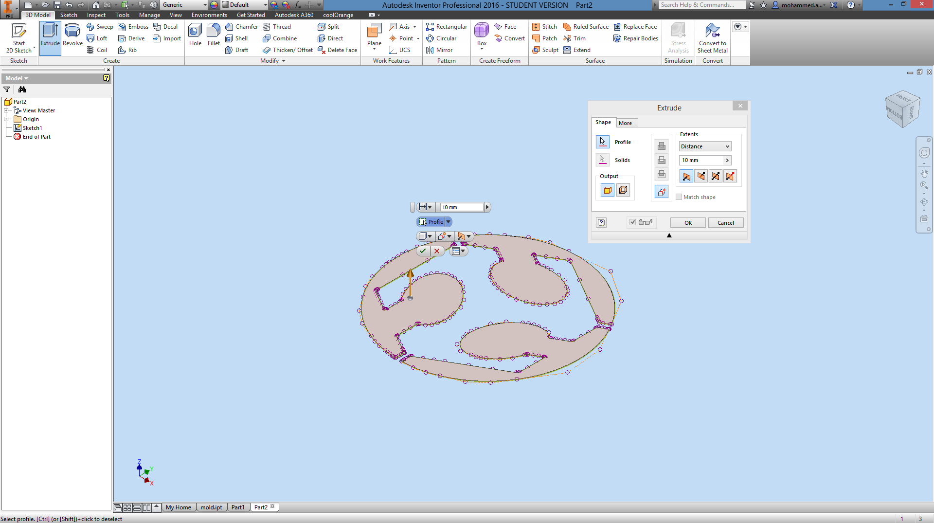Image resolution: width=934 pixels, height=523 pixels.
Task: Create a Rectangular pattern
Action: (446, 27)
